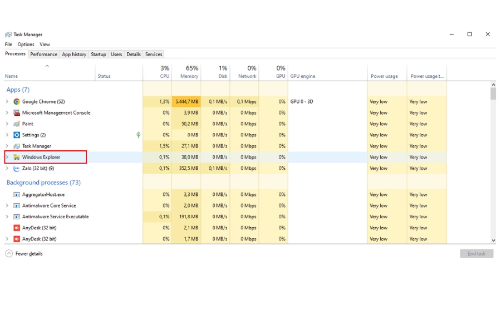
Task: Expand the Windows Explorer process group
Action: (7, 157)
